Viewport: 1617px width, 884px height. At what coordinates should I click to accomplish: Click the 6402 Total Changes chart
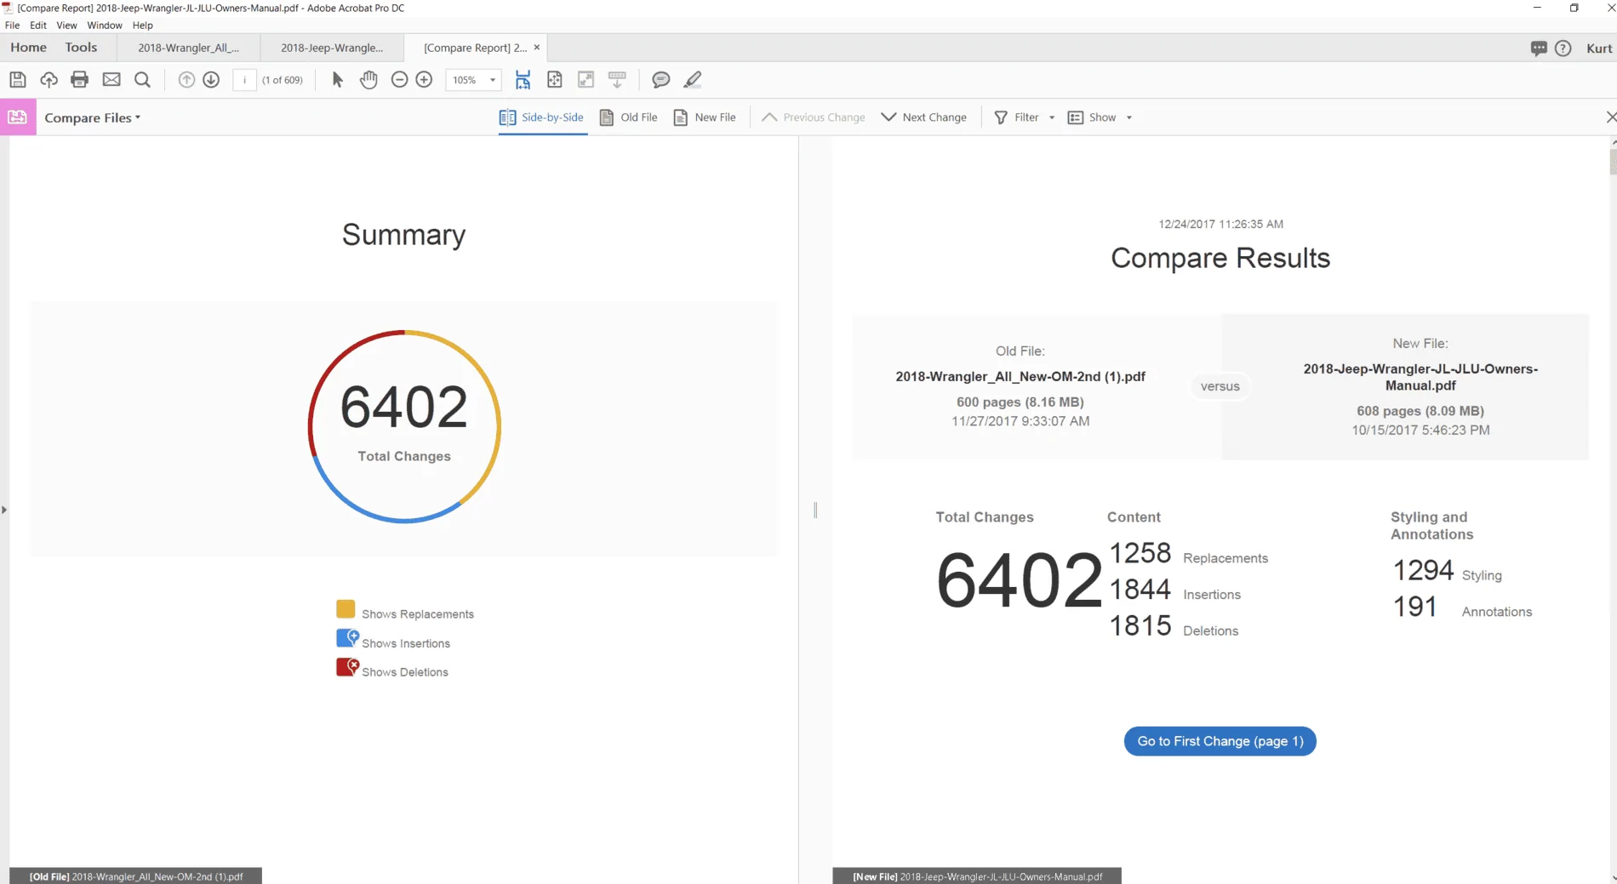pos(404,426)
